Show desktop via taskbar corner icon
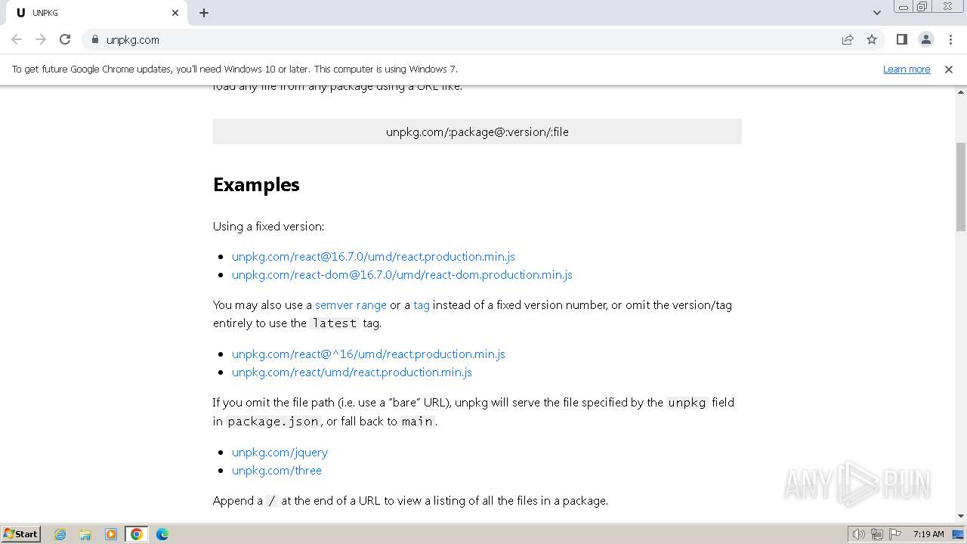The width and height of the screenshot is (967, 544). pyautogui.click(x=959, y=534)
